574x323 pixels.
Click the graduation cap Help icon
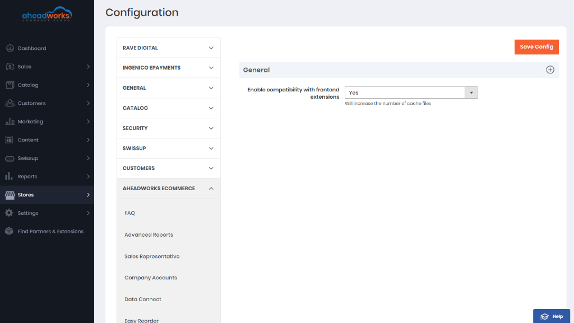point(545,316)
